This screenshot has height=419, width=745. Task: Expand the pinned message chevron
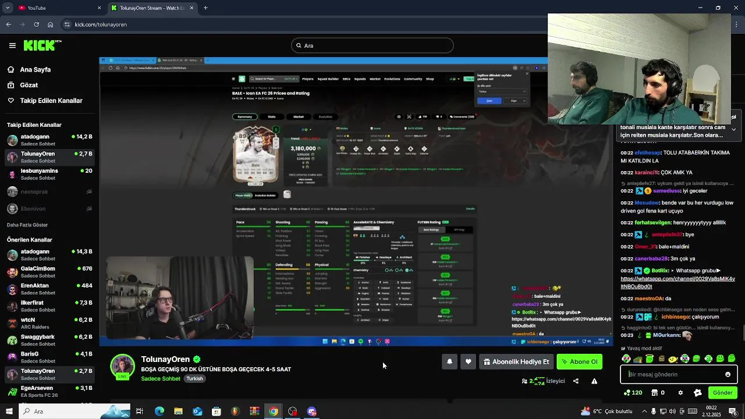[733, 129]
